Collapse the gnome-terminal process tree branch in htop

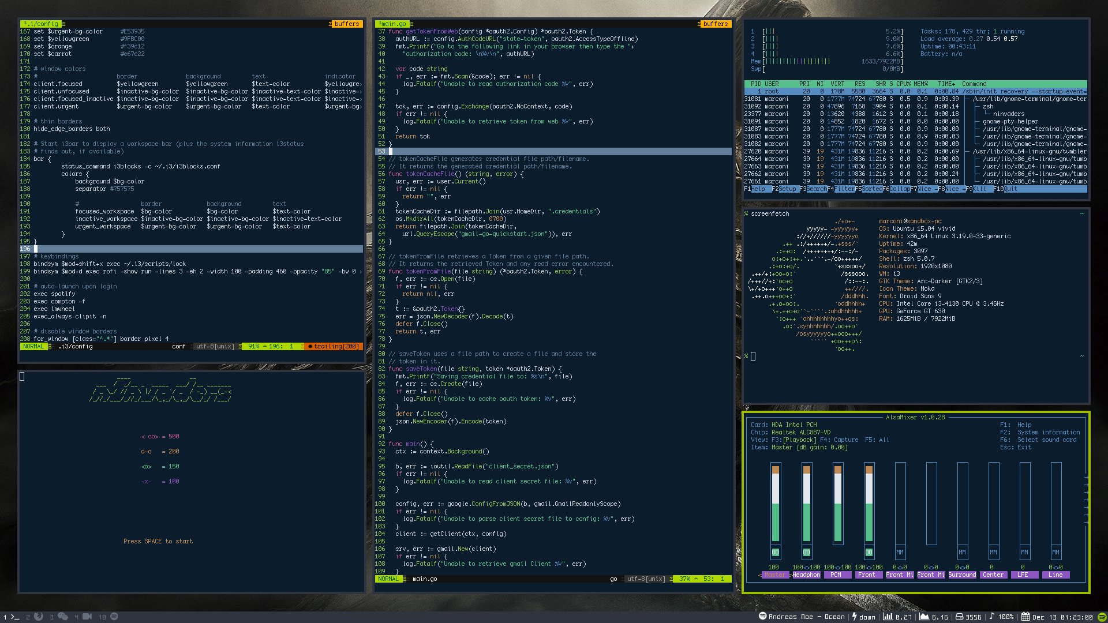(x=968, y=99)
